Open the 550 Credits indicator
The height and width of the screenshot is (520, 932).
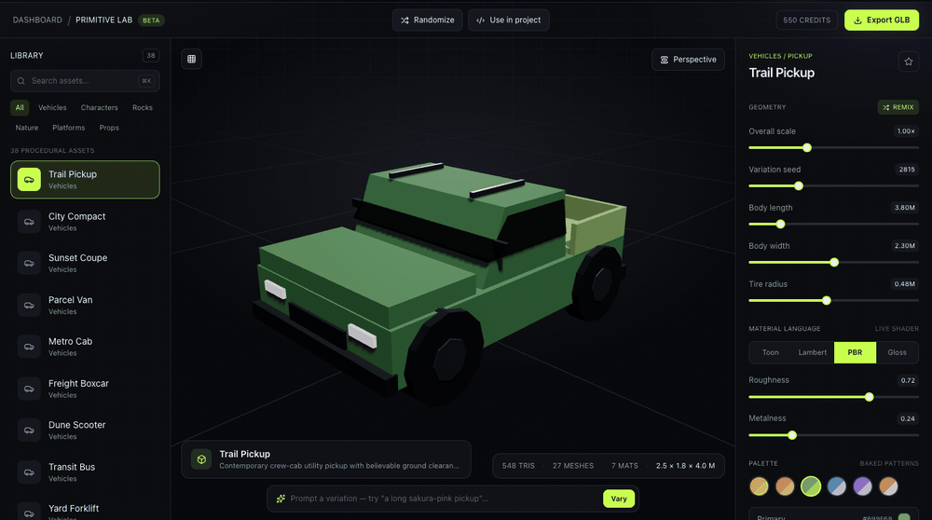point(806,21)
